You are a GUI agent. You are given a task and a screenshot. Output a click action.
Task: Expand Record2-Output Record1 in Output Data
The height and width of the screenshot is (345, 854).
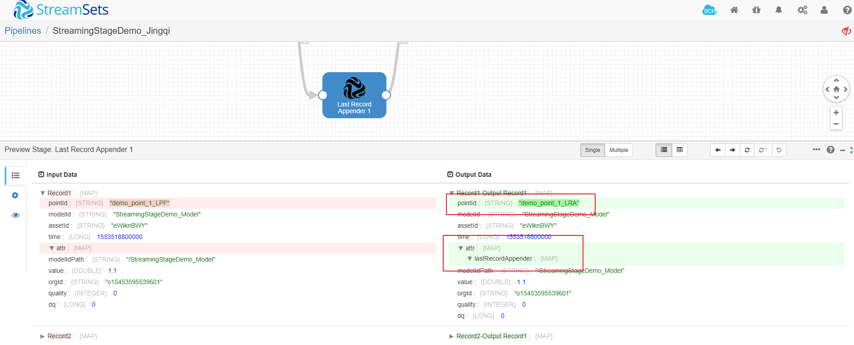click(451, 336)
